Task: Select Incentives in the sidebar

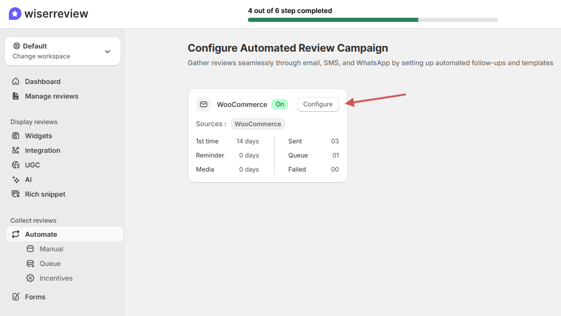Action: pyautogui.click(x=56, y=278)
